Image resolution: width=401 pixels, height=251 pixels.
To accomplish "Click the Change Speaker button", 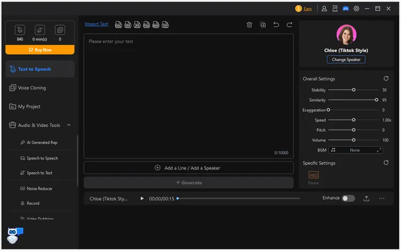I will tap(346, 59).
